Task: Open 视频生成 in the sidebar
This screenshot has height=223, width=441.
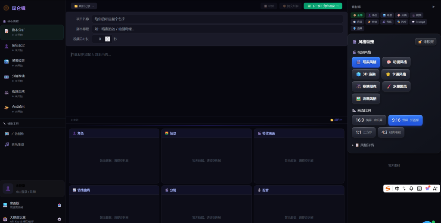Action: pyautogui.click(x=32, y=93)
